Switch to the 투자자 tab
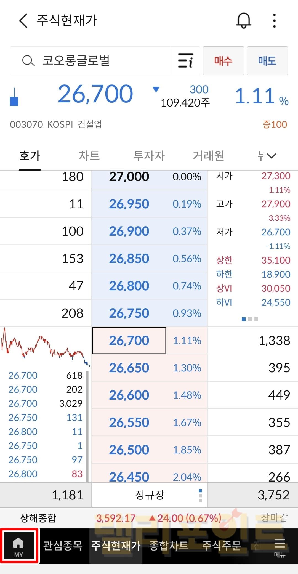Image resolution: width=298 pixels, height=574 pixels. coord(149,156)
